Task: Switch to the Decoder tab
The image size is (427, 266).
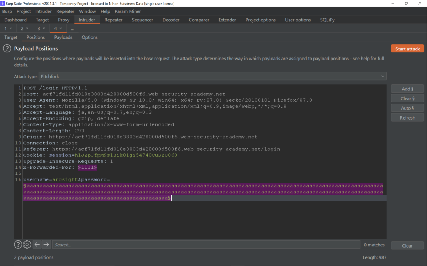Action: [x=171, y=20]
